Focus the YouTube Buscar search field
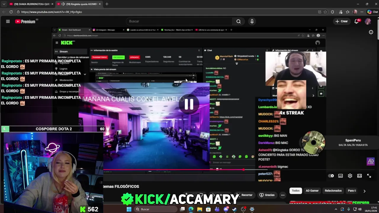379x213 pixels. [x=179, y=21]
